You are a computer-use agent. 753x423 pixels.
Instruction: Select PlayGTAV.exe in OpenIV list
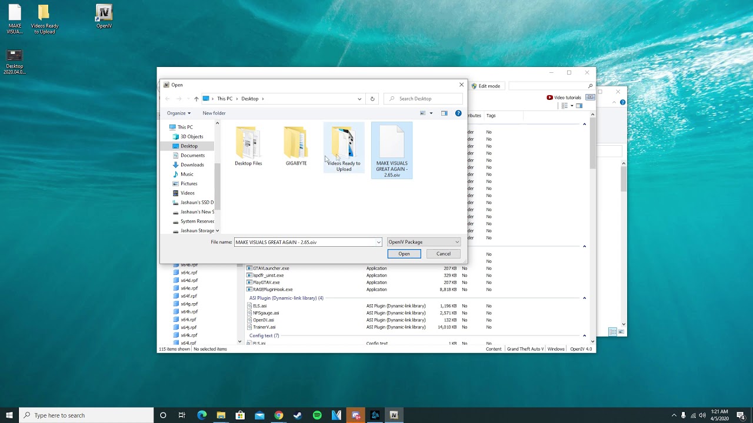266,283
